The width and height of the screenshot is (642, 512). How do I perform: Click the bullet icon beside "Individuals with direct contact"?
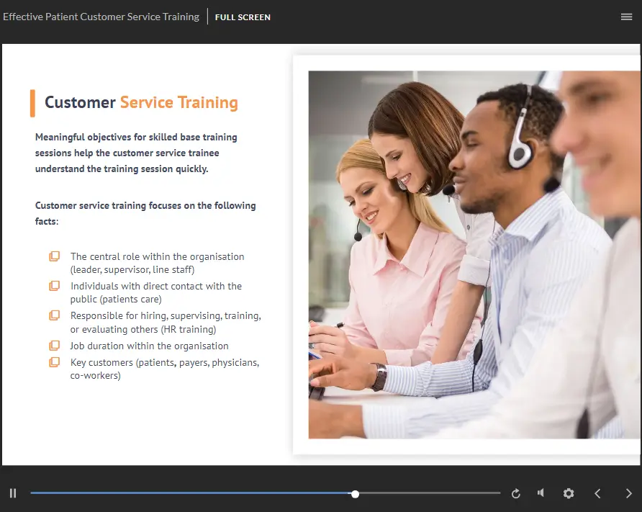pyautogui.click(x=54, y=286)
